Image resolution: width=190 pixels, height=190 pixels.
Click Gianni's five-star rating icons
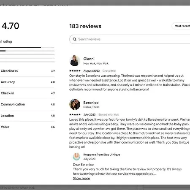click(75, 71)
